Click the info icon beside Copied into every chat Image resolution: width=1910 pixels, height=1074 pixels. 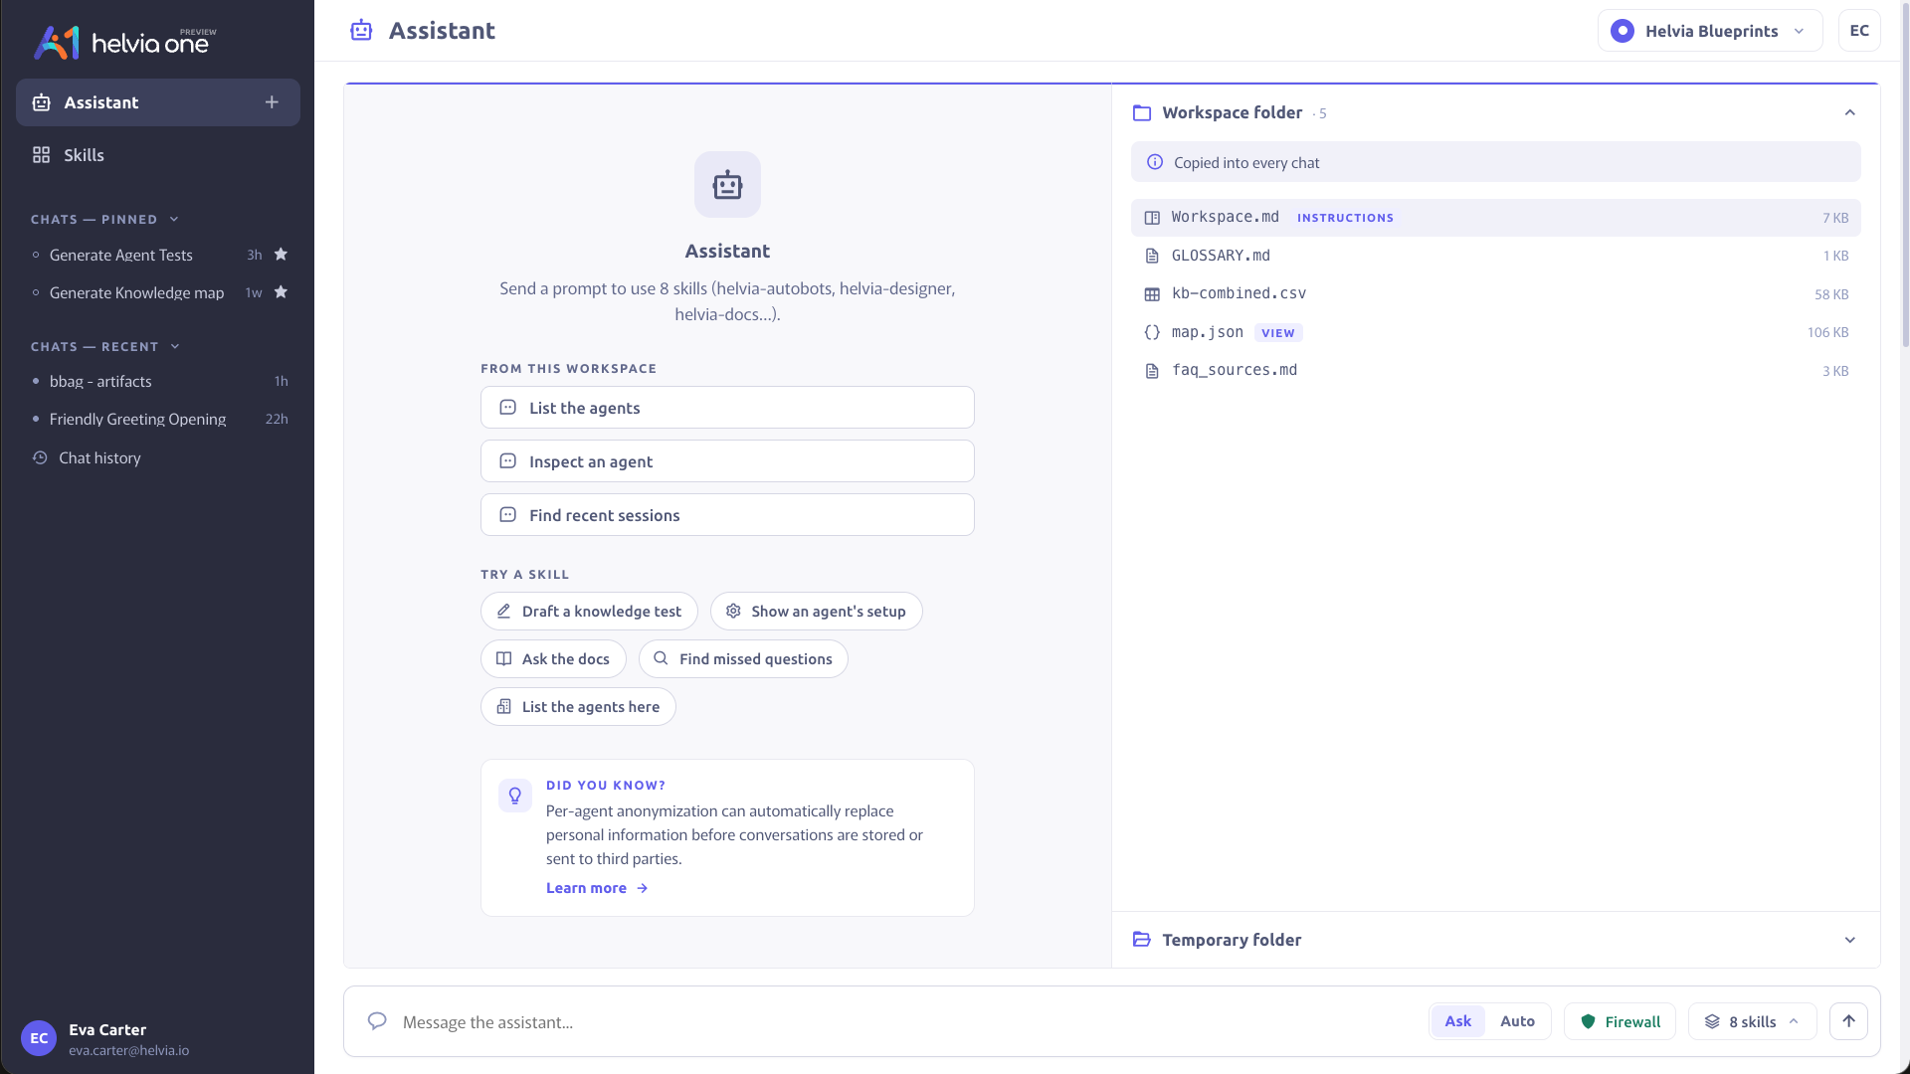click(x=1155, y=162)
